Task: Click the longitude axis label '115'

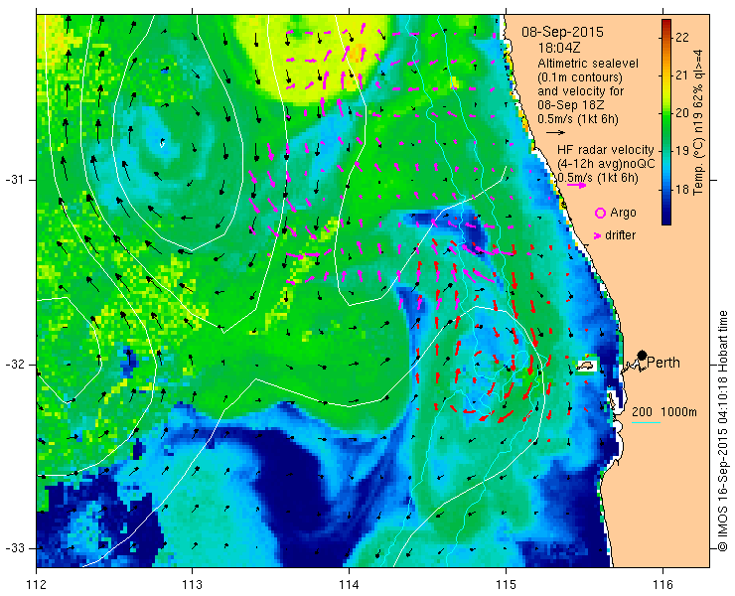Action: coord(506,584)
